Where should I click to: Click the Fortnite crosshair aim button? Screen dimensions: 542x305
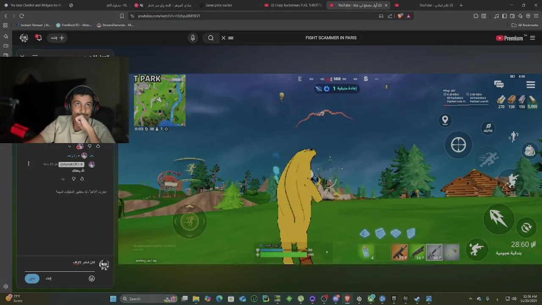coord(458,145)
